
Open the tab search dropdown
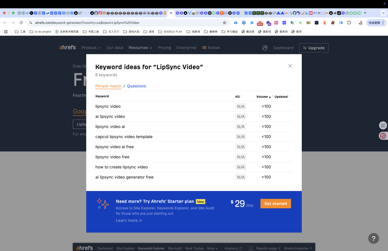[383, 13]
